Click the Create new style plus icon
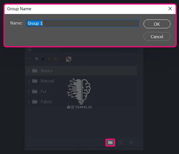Screen dimensions: 179x154 click(x=121, y=142)
